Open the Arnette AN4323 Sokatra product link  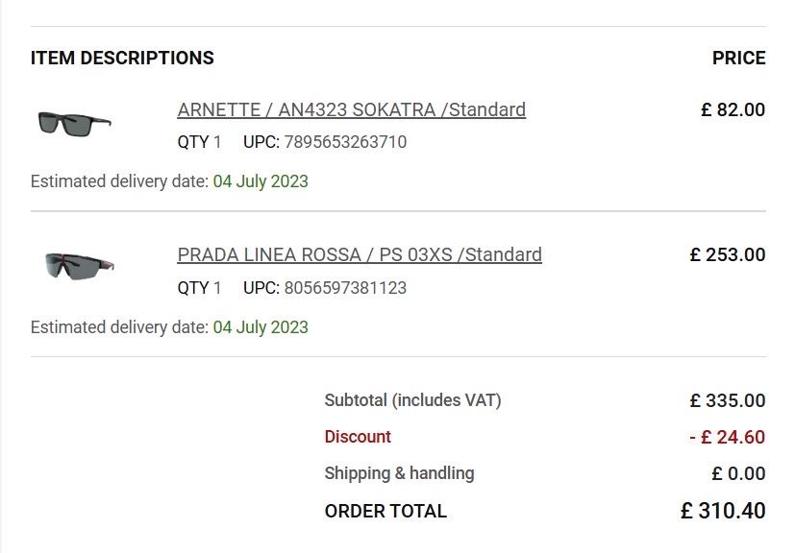coord(351,109)
